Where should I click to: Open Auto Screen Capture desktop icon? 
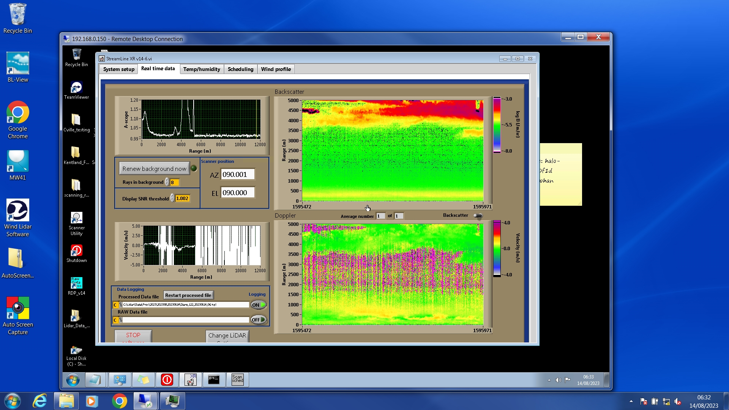tap(17, 308)
